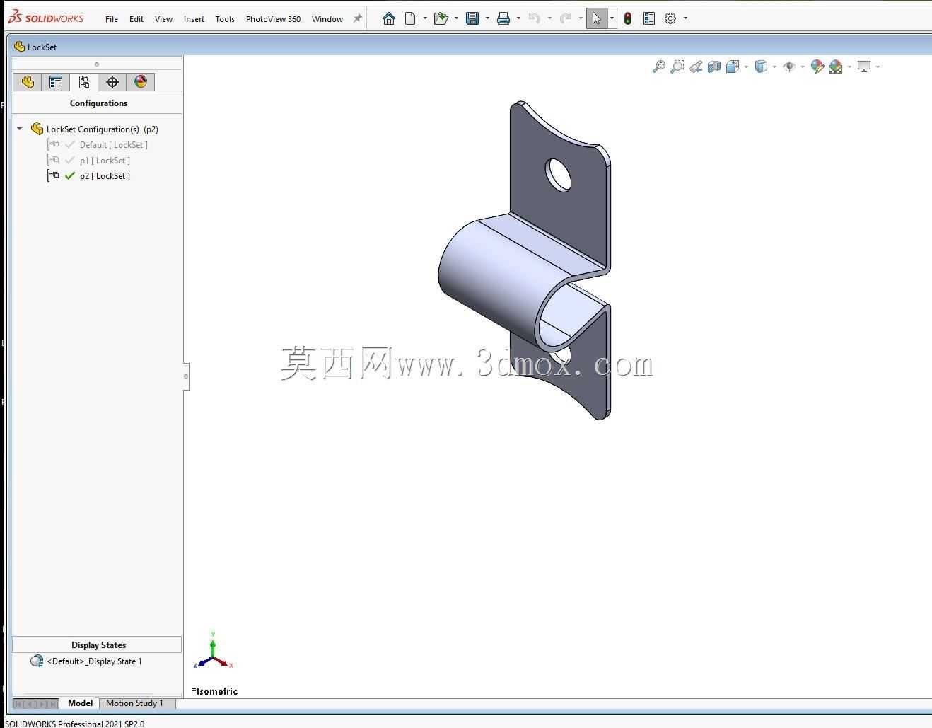This screenshot has width=932, height=728.
Task: Switch to the Motion Study 1 tab
Action: [x=134, y=703]
